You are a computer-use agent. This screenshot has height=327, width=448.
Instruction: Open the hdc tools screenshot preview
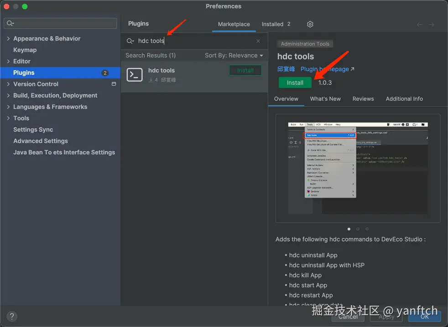coord(358,168)
